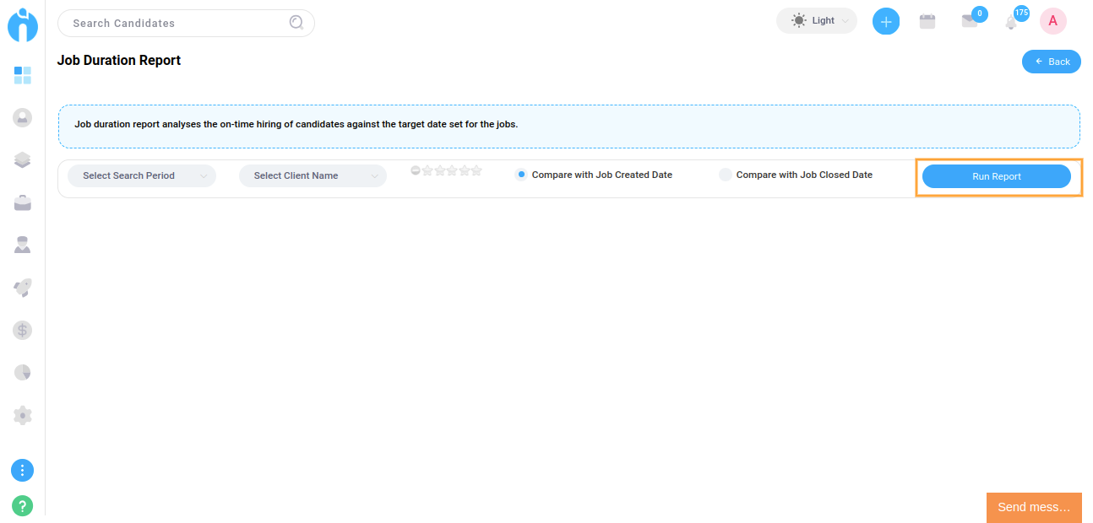View notifications bell with 175 badge
Image resolution: width=1093 pixels, height=523 pixels.
coord(1011,21)
